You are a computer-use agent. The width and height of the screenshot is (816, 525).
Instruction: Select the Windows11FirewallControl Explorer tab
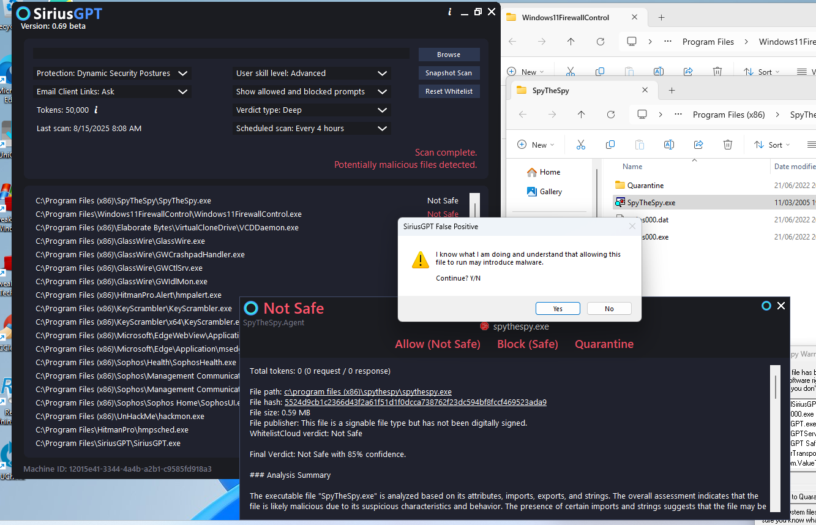point(574,18)
